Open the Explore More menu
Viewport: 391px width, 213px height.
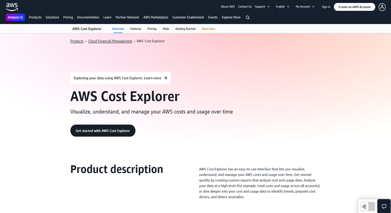pyautogui.click(x=231, y=17)
